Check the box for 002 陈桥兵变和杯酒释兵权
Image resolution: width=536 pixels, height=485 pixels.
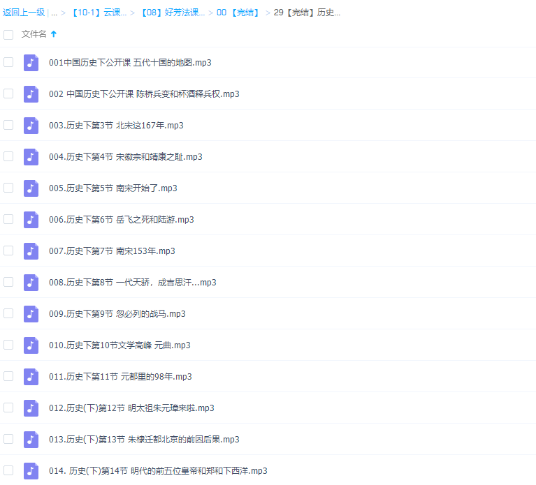click(x=8, y=94)
